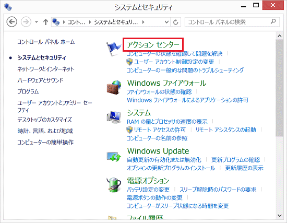Open ユーザー アカウントとファミリー セーフティ category

coord(55,107)
